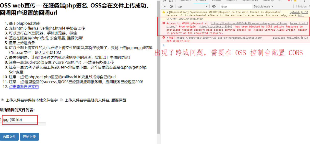Click the error icon beside the CORS message
The height and width of the screenshot is (144, 310).
coord(164,23)
